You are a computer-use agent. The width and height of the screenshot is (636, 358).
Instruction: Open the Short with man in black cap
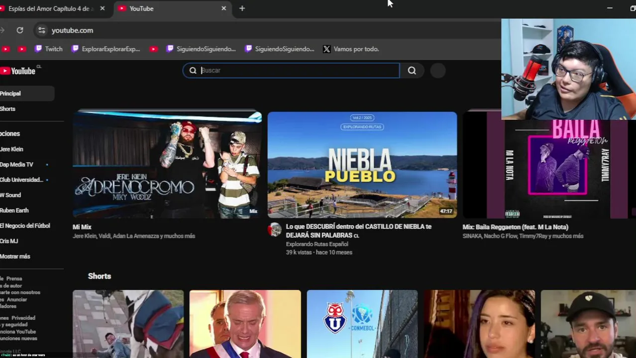coord(588,324)
